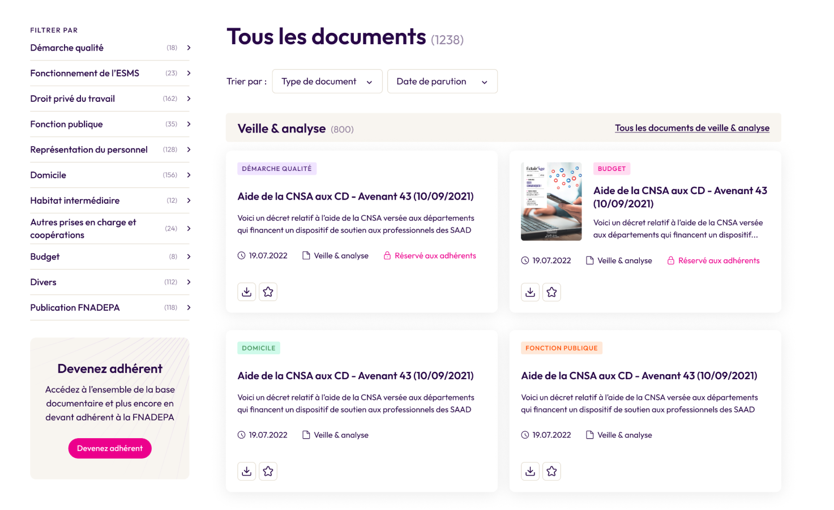Select Publication FNADEPA filter category

point(75,307)
